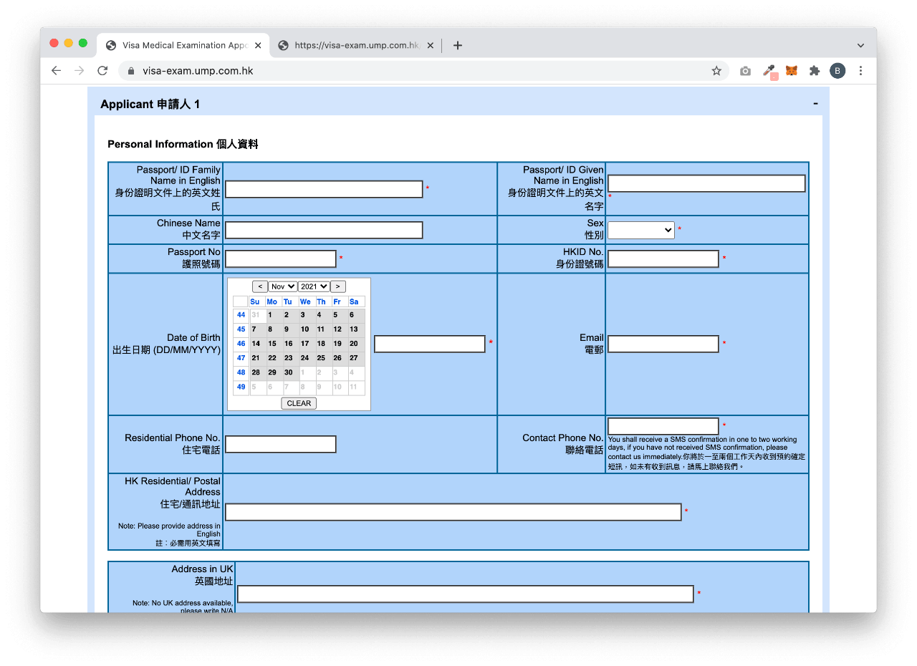This screenshot has width=917, height=666.
Task: Open the eyedropper color picker extension
Action: (x=769, y=71)
